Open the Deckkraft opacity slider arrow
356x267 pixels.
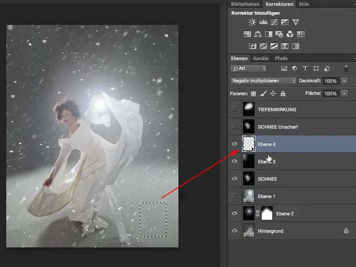pyautogui.click(x=344, y=81)
